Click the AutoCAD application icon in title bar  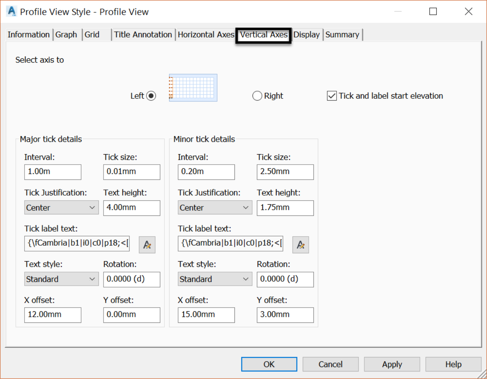click(x=12, y=11)
